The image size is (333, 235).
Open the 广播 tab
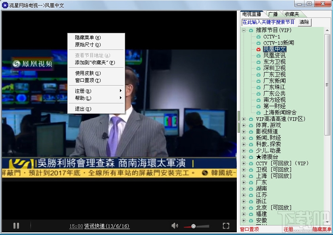point(272,13)
